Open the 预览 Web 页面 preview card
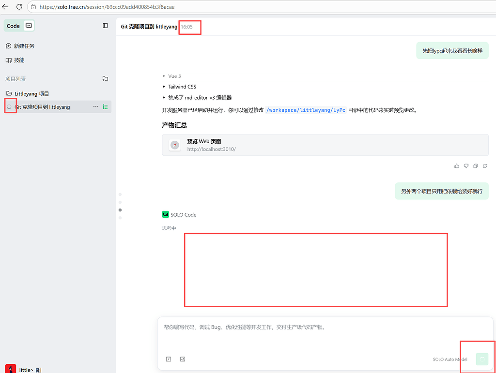This screenshot has height=373, width=496. point(325,145)
